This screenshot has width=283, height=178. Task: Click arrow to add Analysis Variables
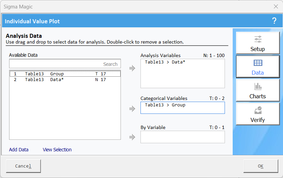coord(132,68)
